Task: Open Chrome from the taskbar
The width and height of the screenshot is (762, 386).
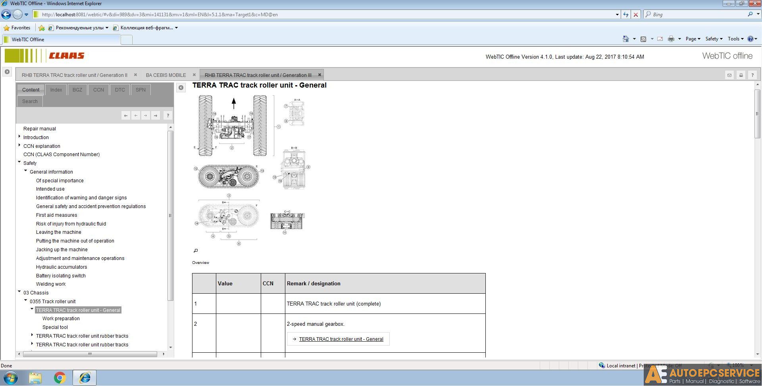Action: [x=60, y=378]
